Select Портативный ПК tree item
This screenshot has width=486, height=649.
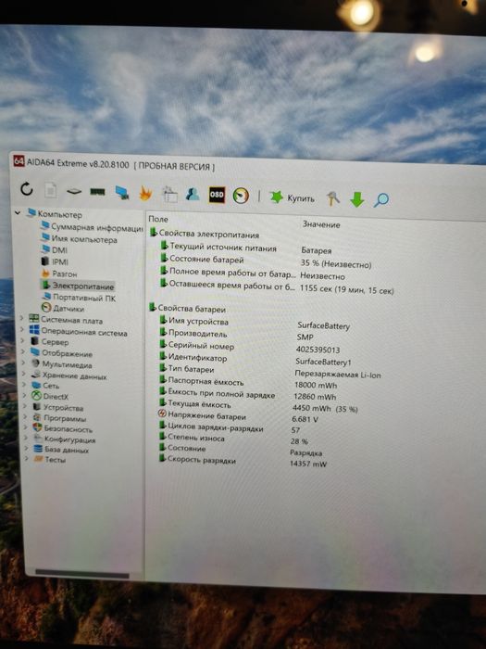pos(79,298)
